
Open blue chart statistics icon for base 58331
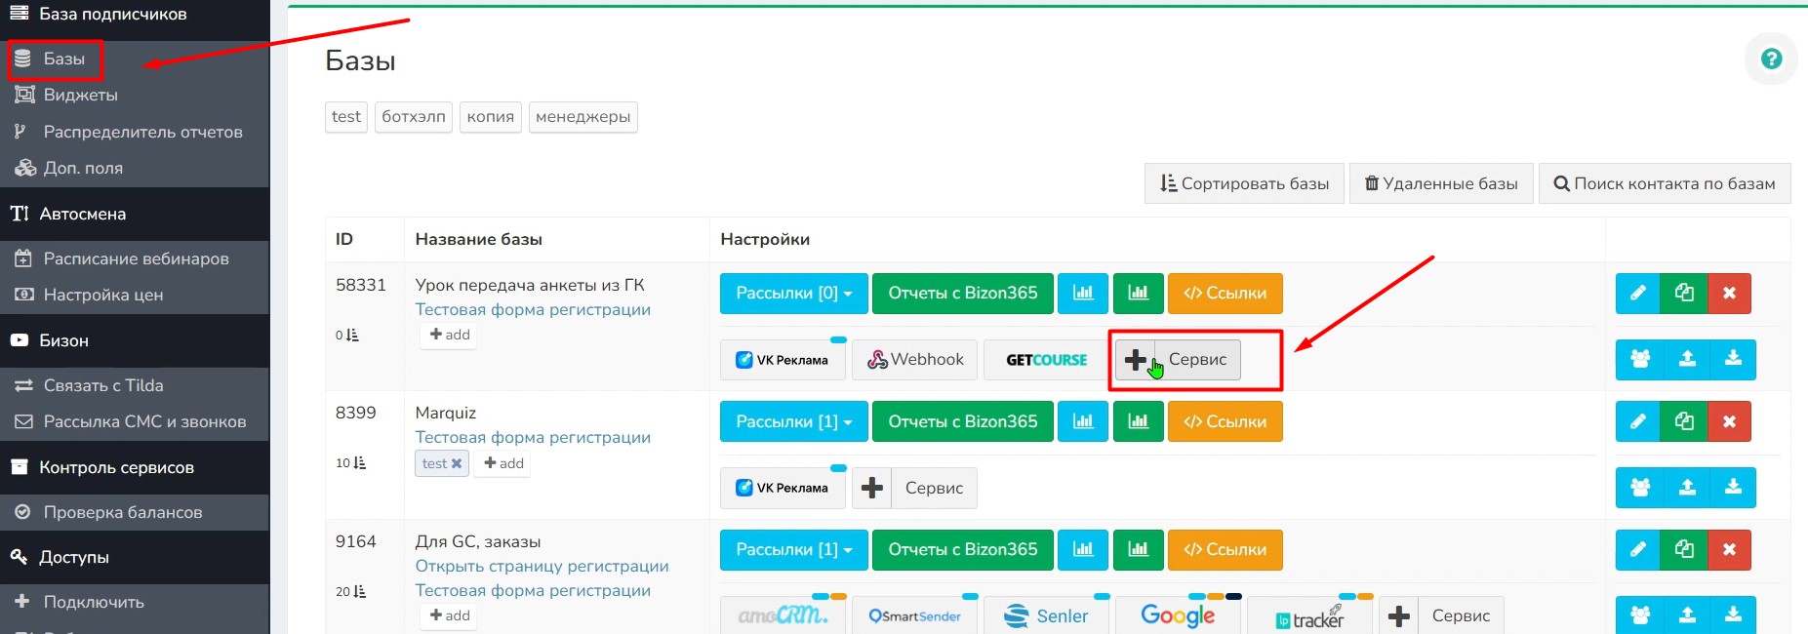(1083, 293)
